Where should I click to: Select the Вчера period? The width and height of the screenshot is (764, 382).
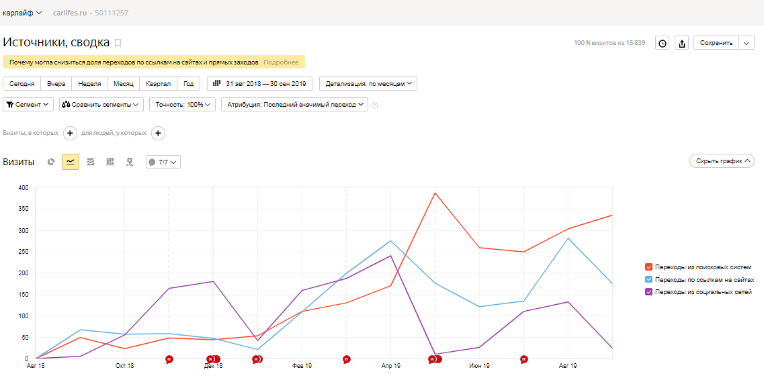56,84
